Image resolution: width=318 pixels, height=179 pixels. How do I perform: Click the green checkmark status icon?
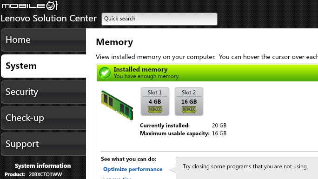click(x=105, y=73)
